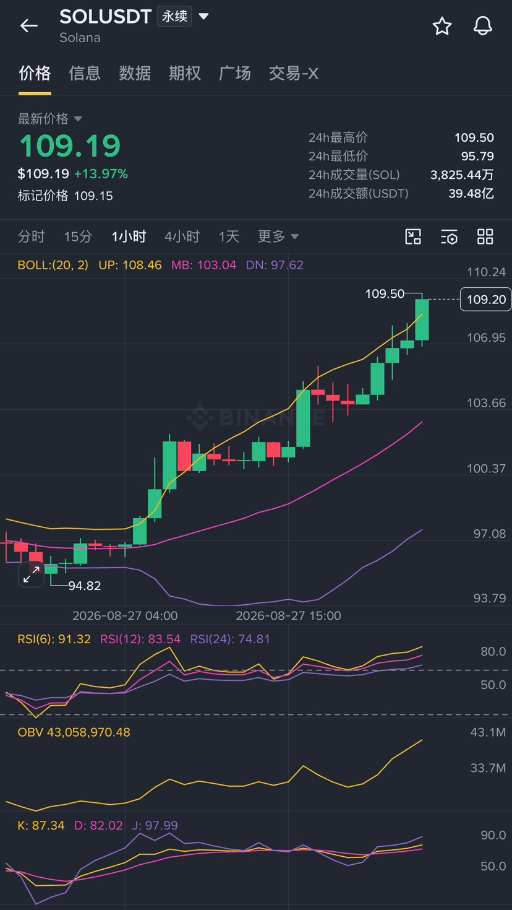Switch to the 期权 tab

pos(185,73)
